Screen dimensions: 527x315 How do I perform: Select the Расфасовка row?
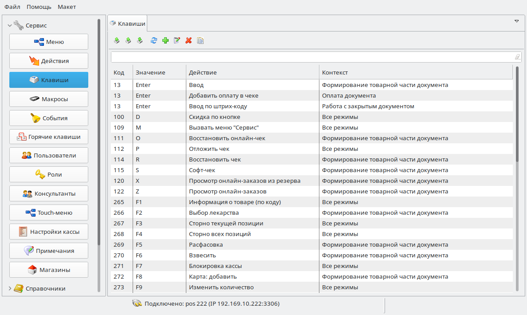[x=312, y=245]
